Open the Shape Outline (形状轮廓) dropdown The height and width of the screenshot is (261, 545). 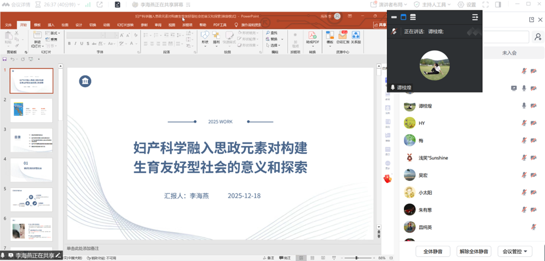(249, 39)
